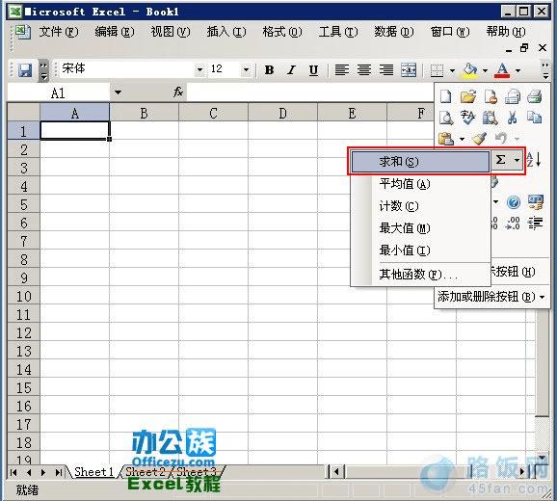Click the Format Painter brush
The height and width of the screenshot is (501, 557).
click(479, 139)
